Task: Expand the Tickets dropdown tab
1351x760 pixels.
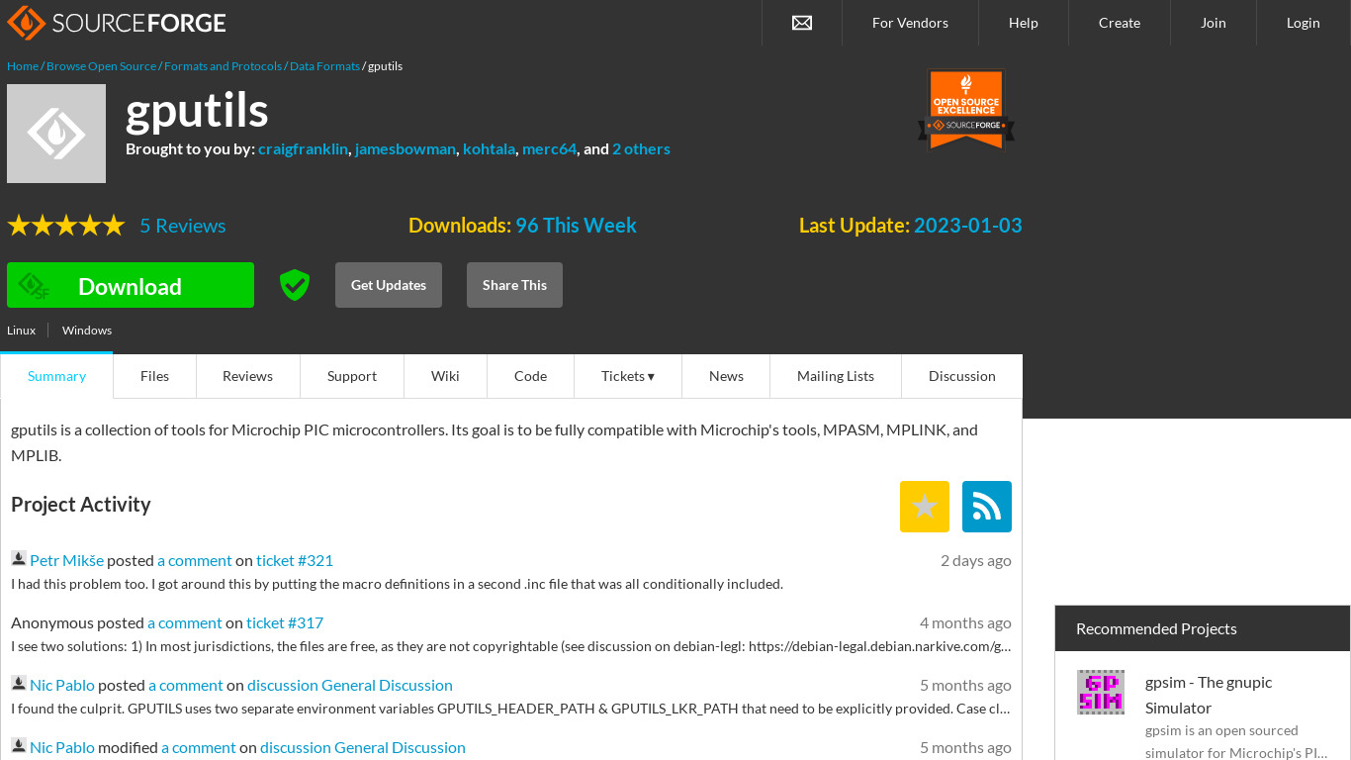Action: click(628, 376)
